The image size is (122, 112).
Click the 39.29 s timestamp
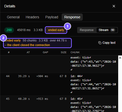(x=24, y=76)
